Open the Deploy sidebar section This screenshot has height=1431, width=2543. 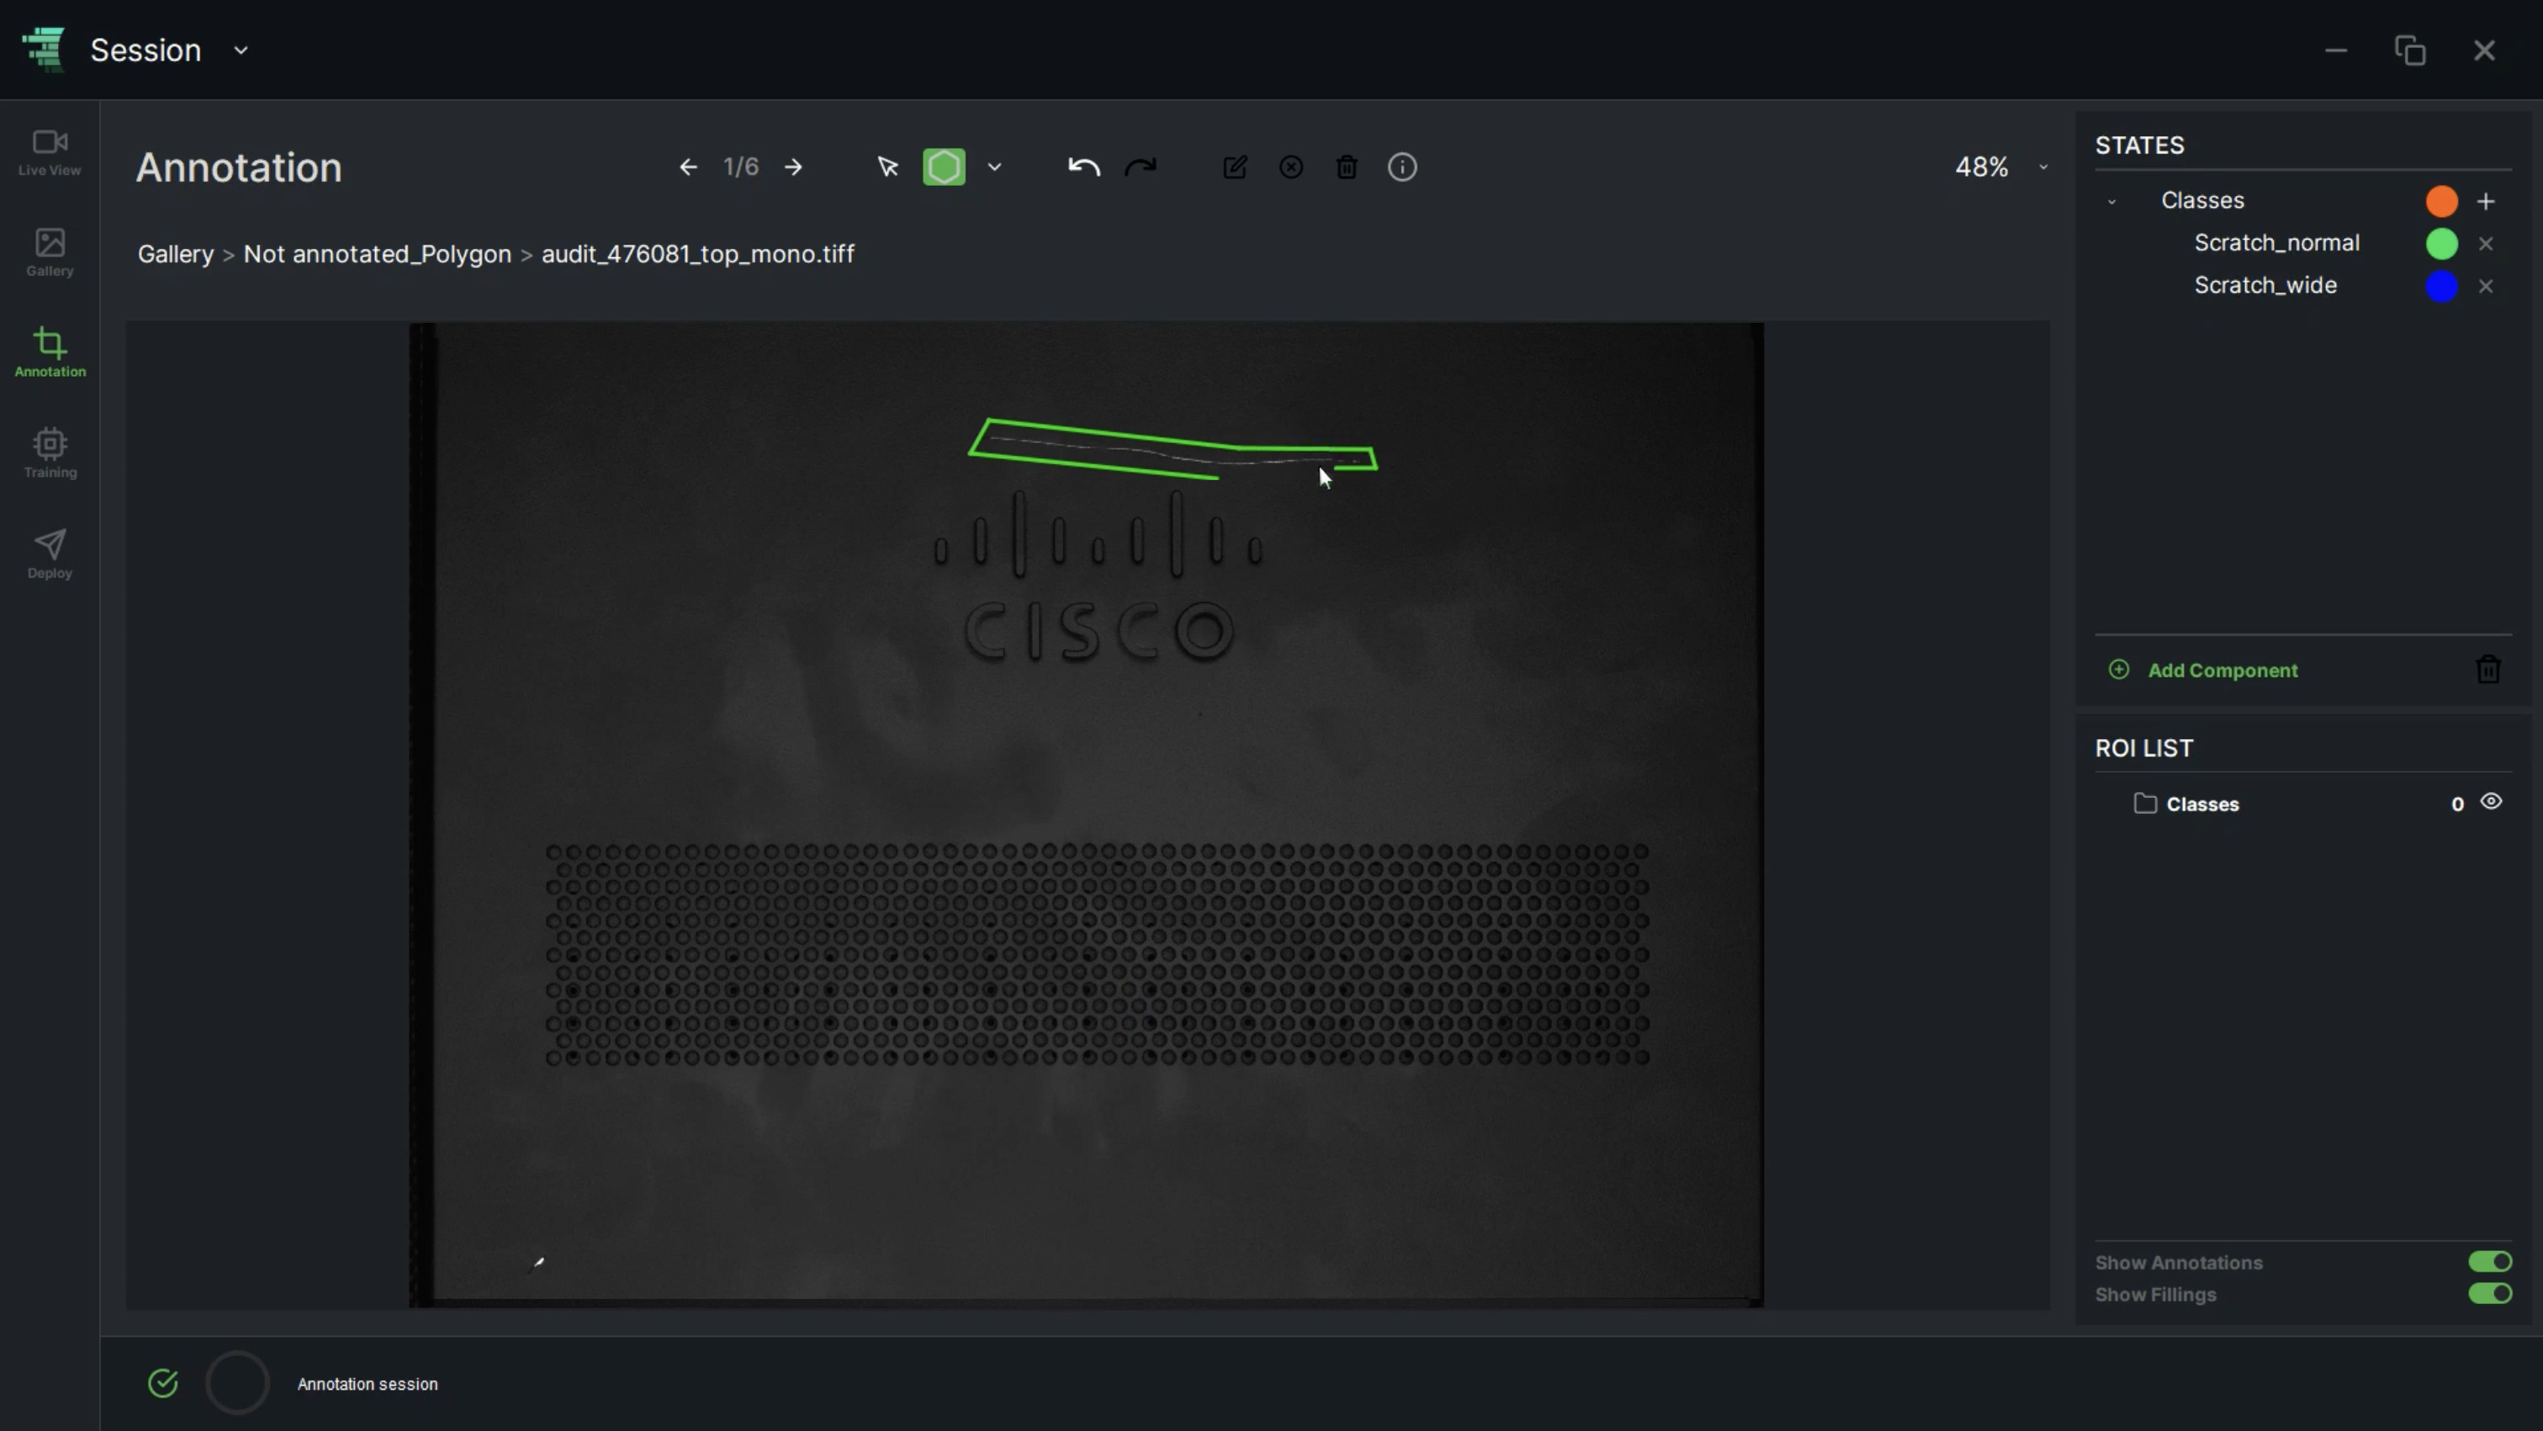coord(50,555)
